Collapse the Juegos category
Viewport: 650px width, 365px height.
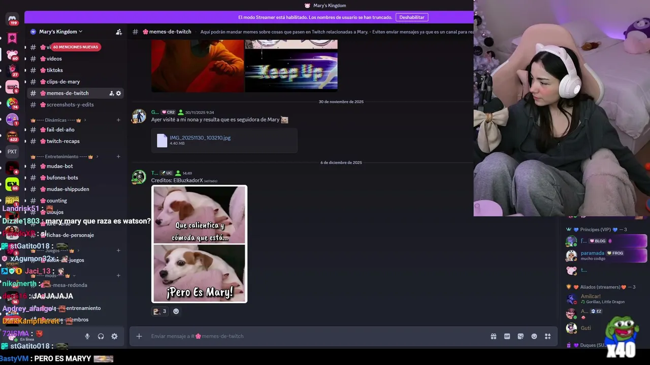coord(52,250)
